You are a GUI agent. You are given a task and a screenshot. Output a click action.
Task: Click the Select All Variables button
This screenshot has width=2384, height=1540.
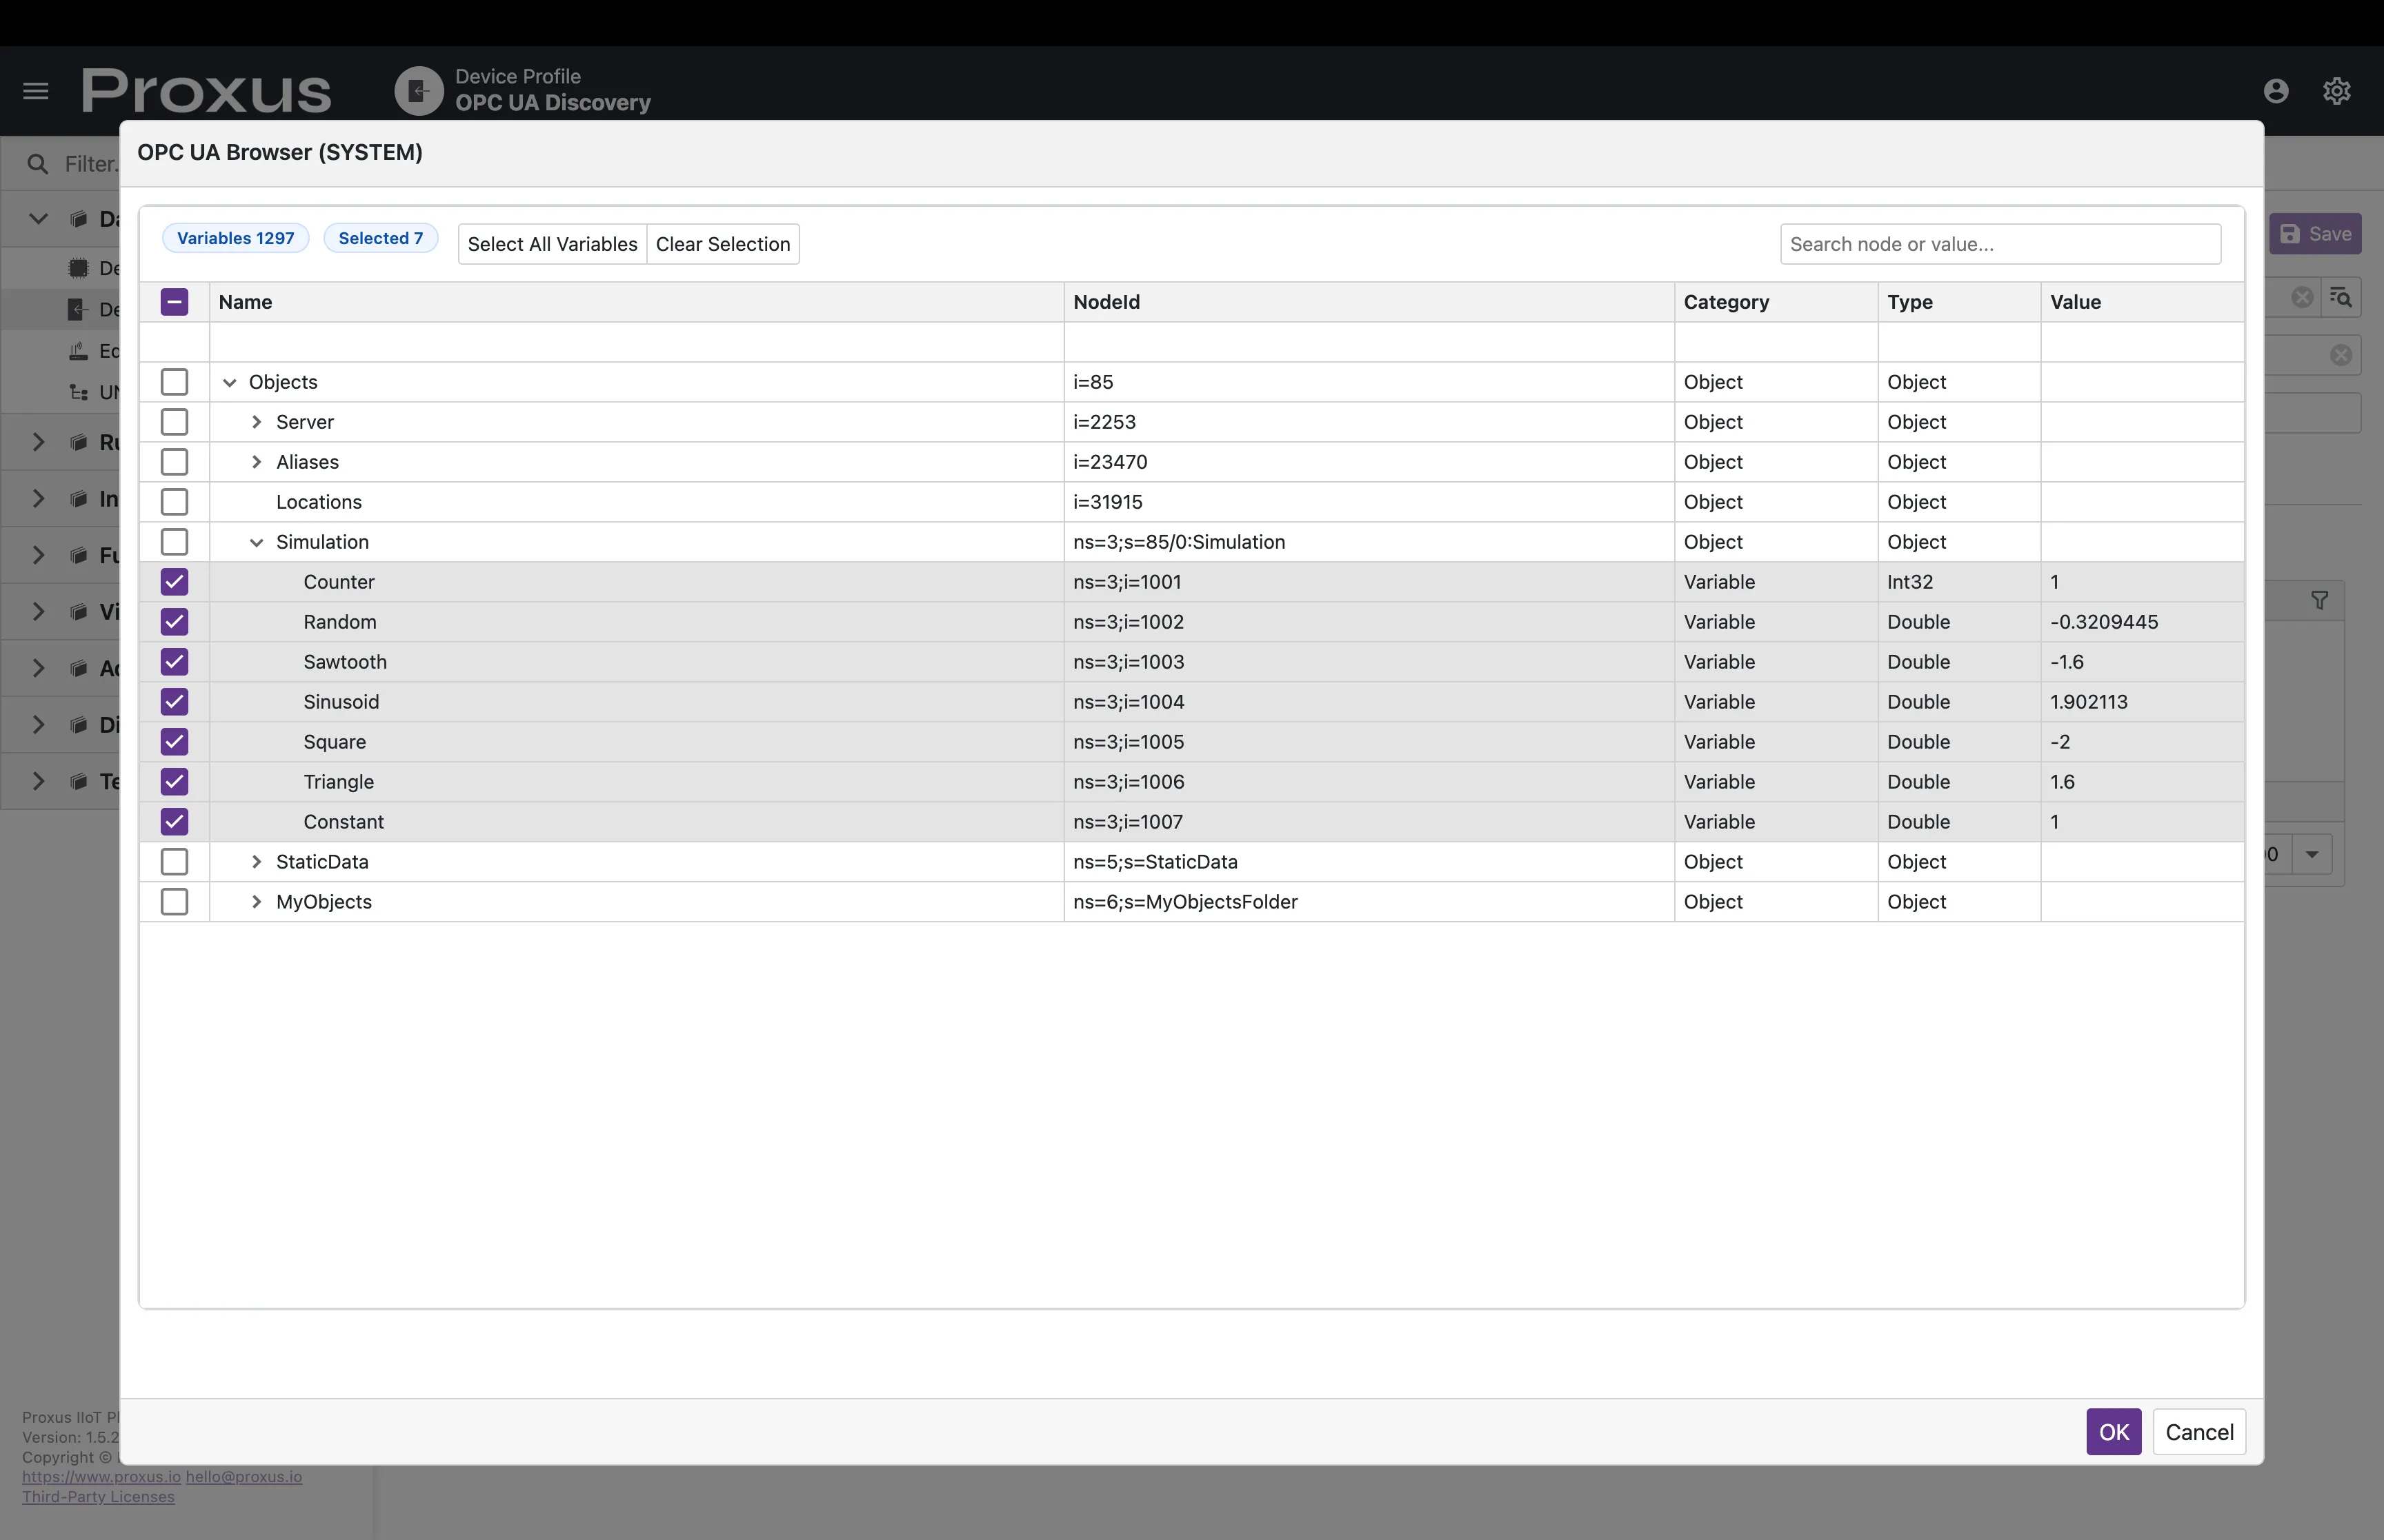(x=551, y=243)
